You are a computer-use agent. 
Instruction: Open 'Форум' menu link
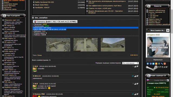pyautogui.click(x=6, y=2)
